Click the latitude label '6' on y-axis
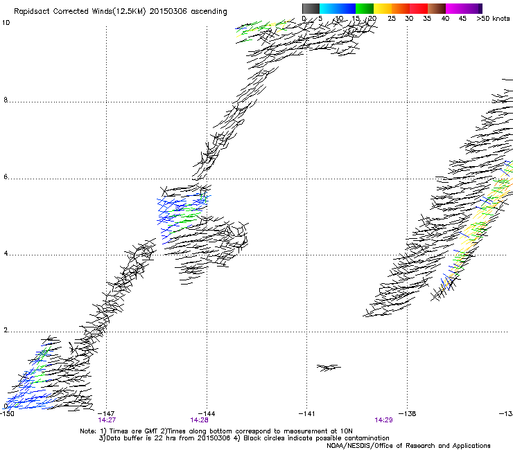The height and width of the screenshot is (450, 513). 6,177
